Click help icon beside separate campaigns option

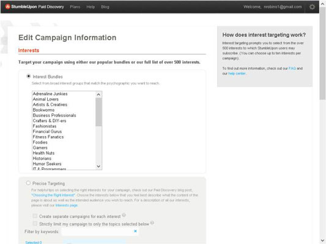(124, 215)
